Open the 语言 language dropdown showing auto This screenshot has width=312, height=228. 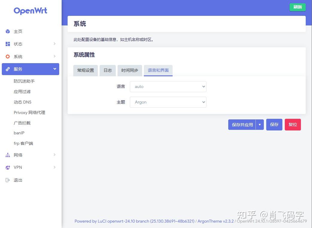[168, 86]
